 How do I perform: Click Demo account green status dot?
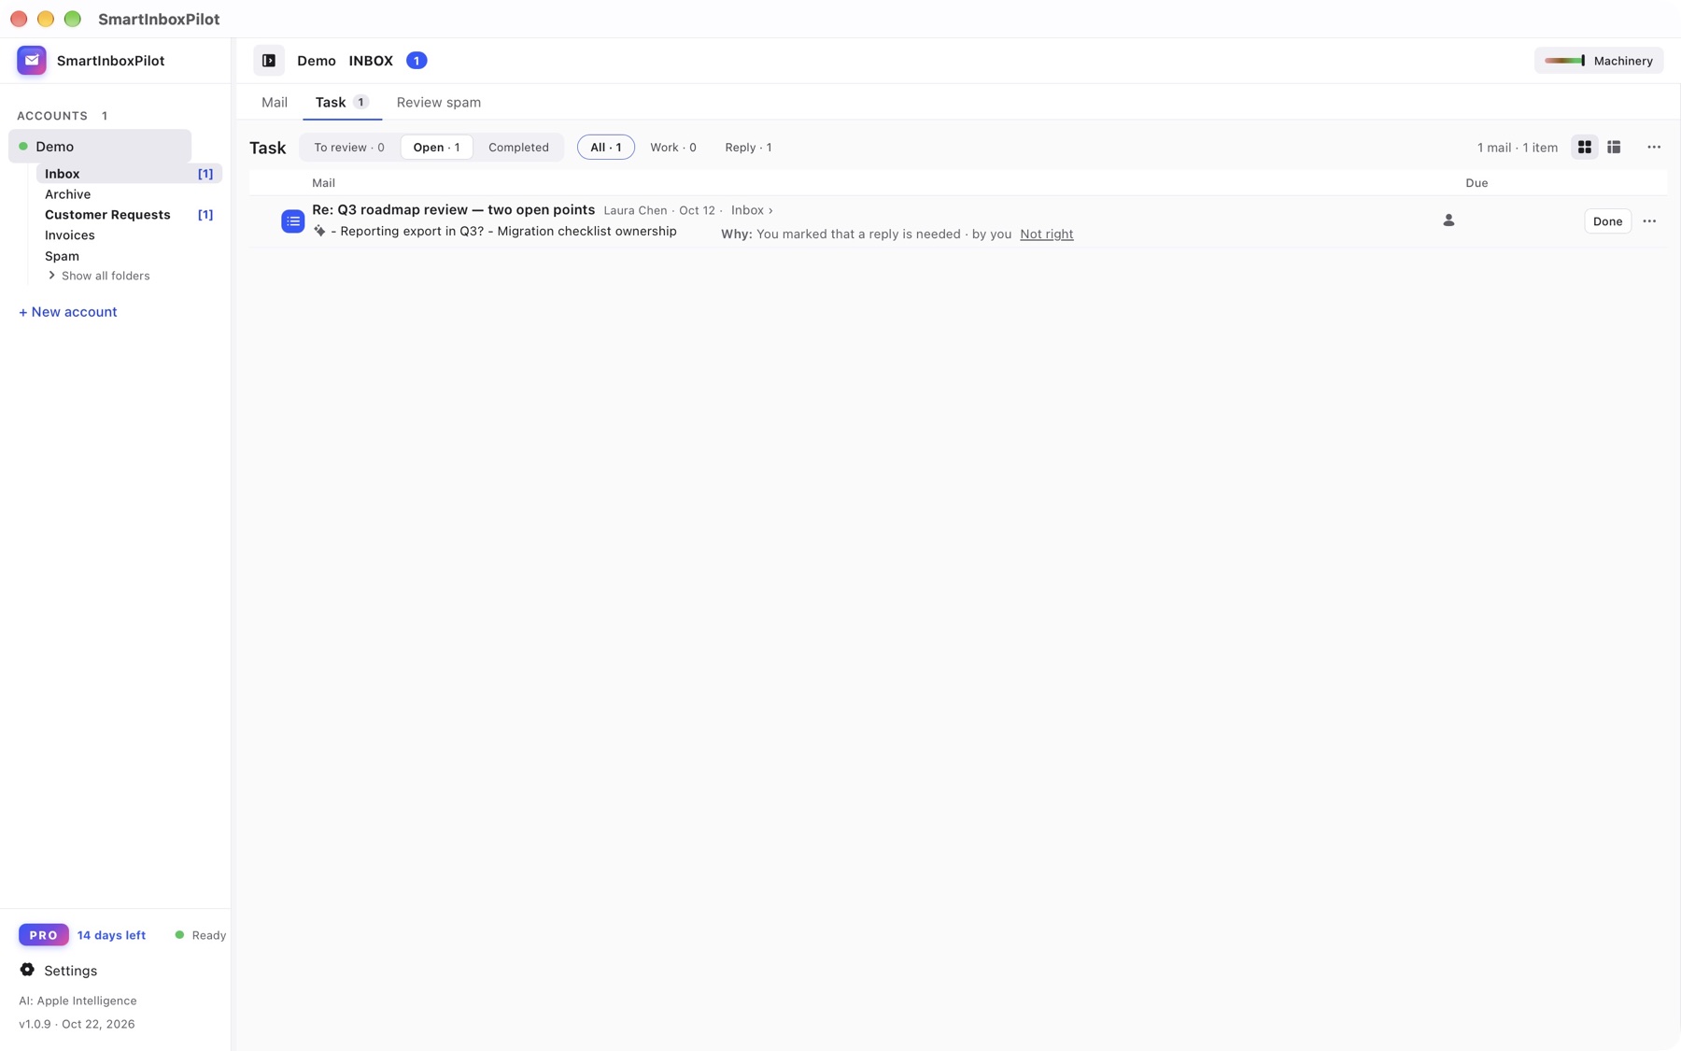[23, 147]
